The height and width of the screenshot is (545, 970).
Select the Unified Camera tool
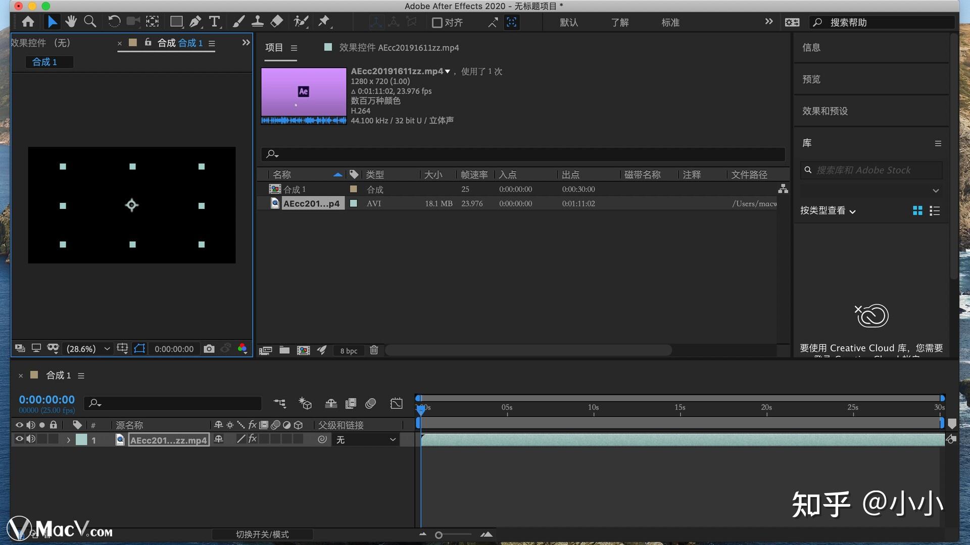133,22
